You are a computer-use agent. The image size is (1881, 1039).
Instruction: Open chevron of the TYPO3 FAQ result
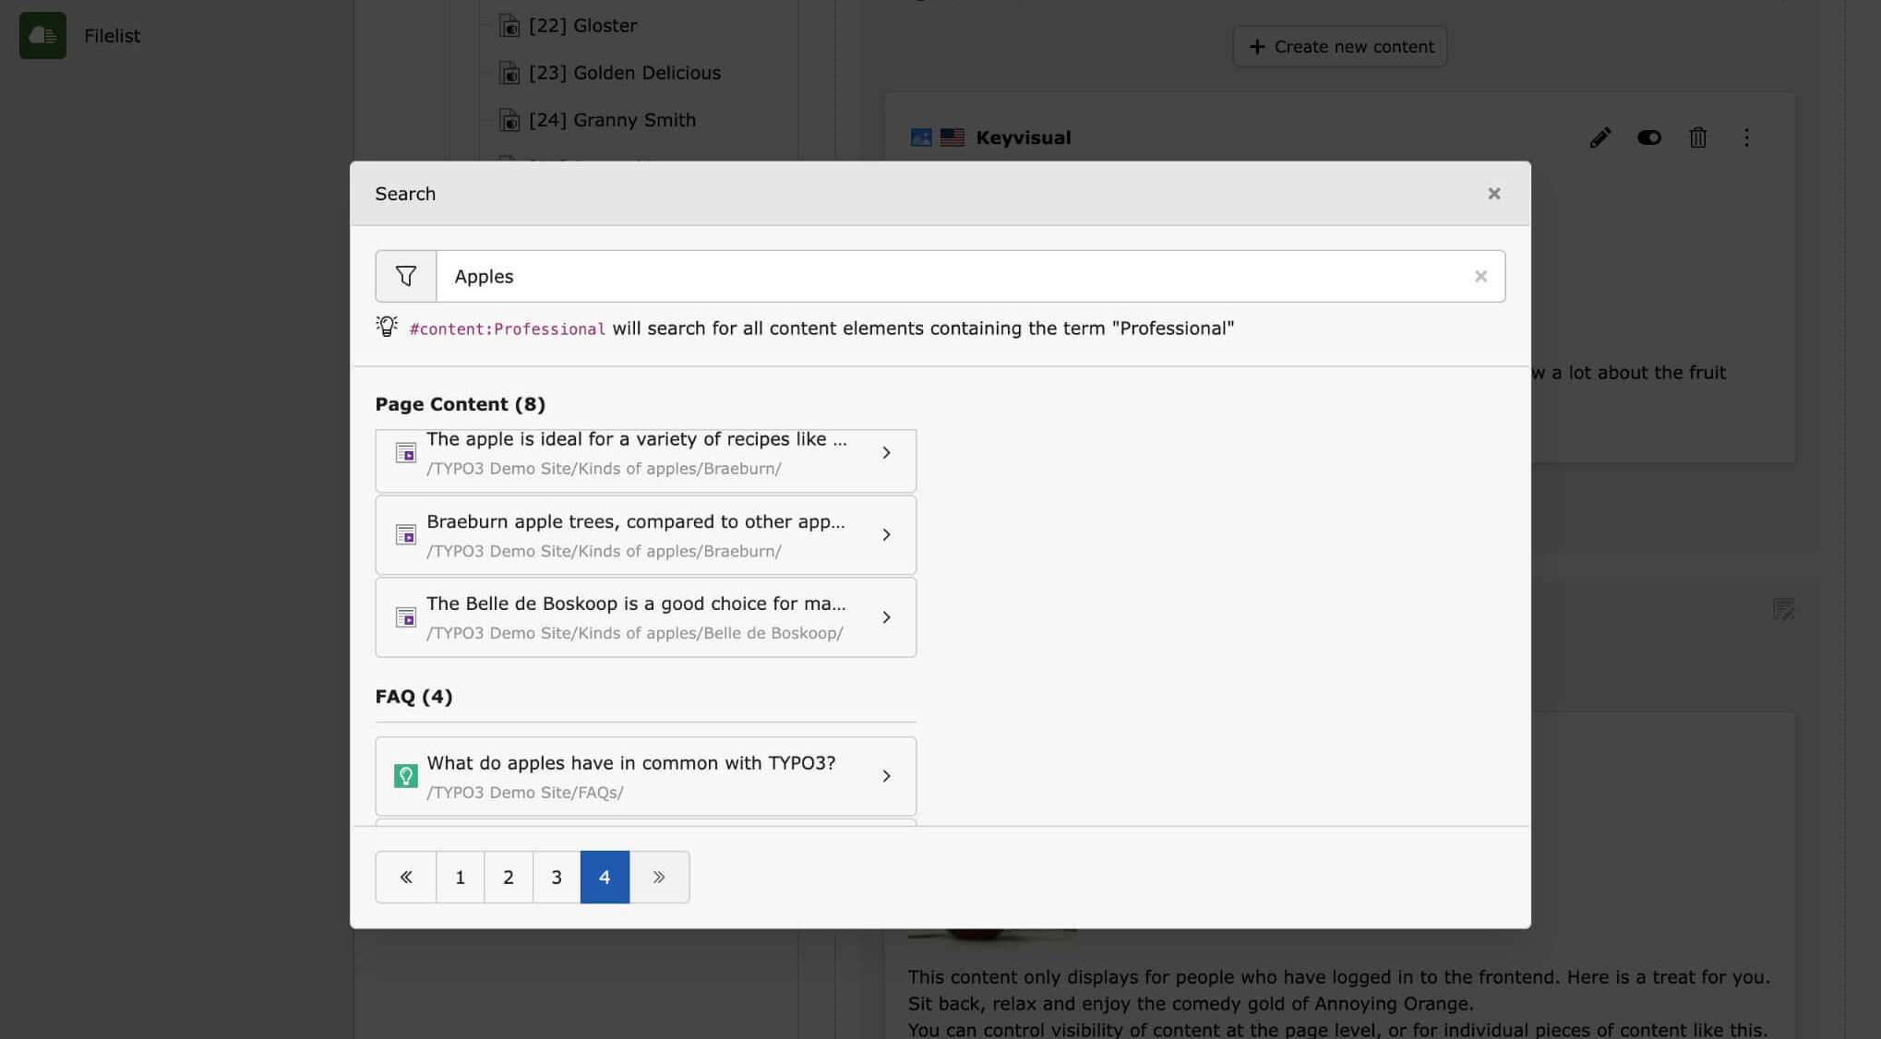tap(886, 776)
